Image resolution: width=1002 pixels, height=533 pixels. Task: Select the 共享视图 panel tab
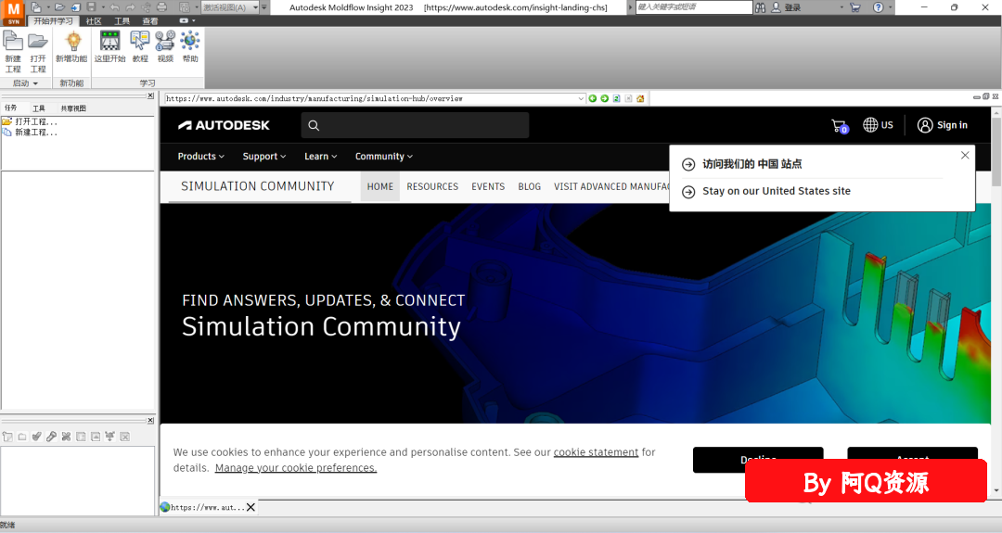pyautogui.click(x=73, y=108)
